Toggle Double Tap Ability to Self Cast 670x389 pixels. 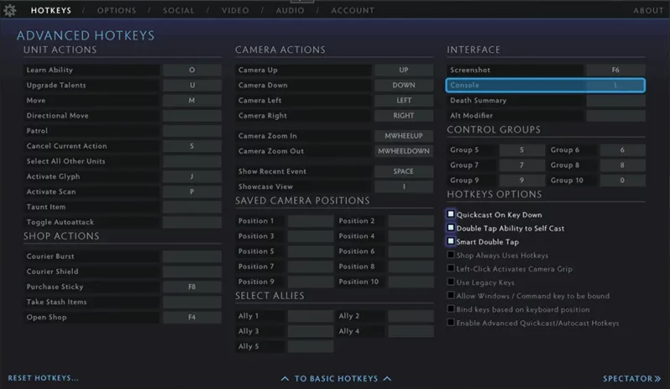451,228
